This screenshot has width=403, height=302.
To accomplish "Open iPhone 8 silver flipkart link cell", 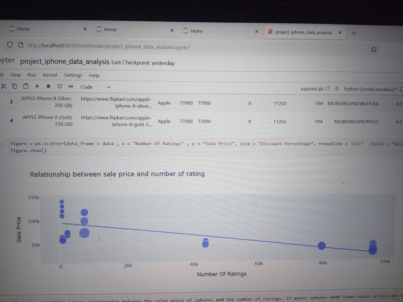I will click(x=116, y=102).
